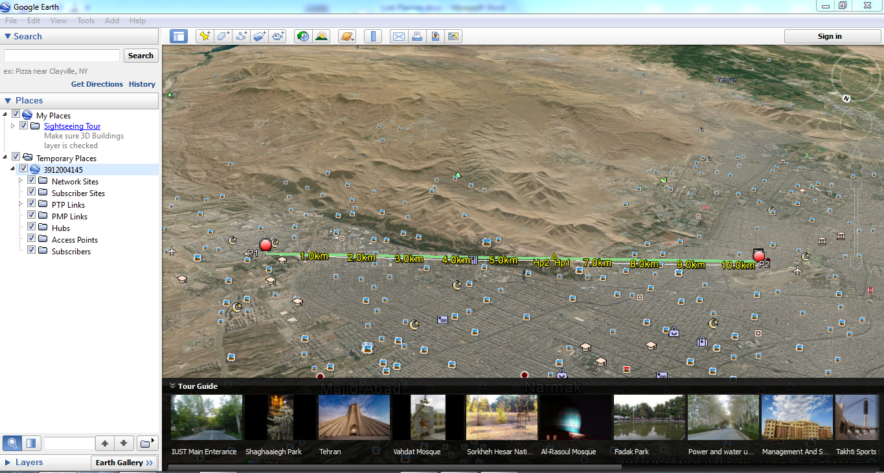Toggle the Hubs checkbox
The height and width of the screenshot is (473, 884).
coord(32,227)
